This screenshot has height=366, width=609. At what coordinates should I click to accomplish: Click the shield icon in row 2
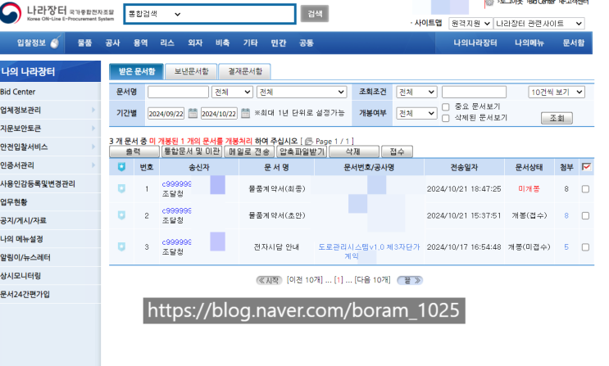pyautogui.click(x=121, y=215)
